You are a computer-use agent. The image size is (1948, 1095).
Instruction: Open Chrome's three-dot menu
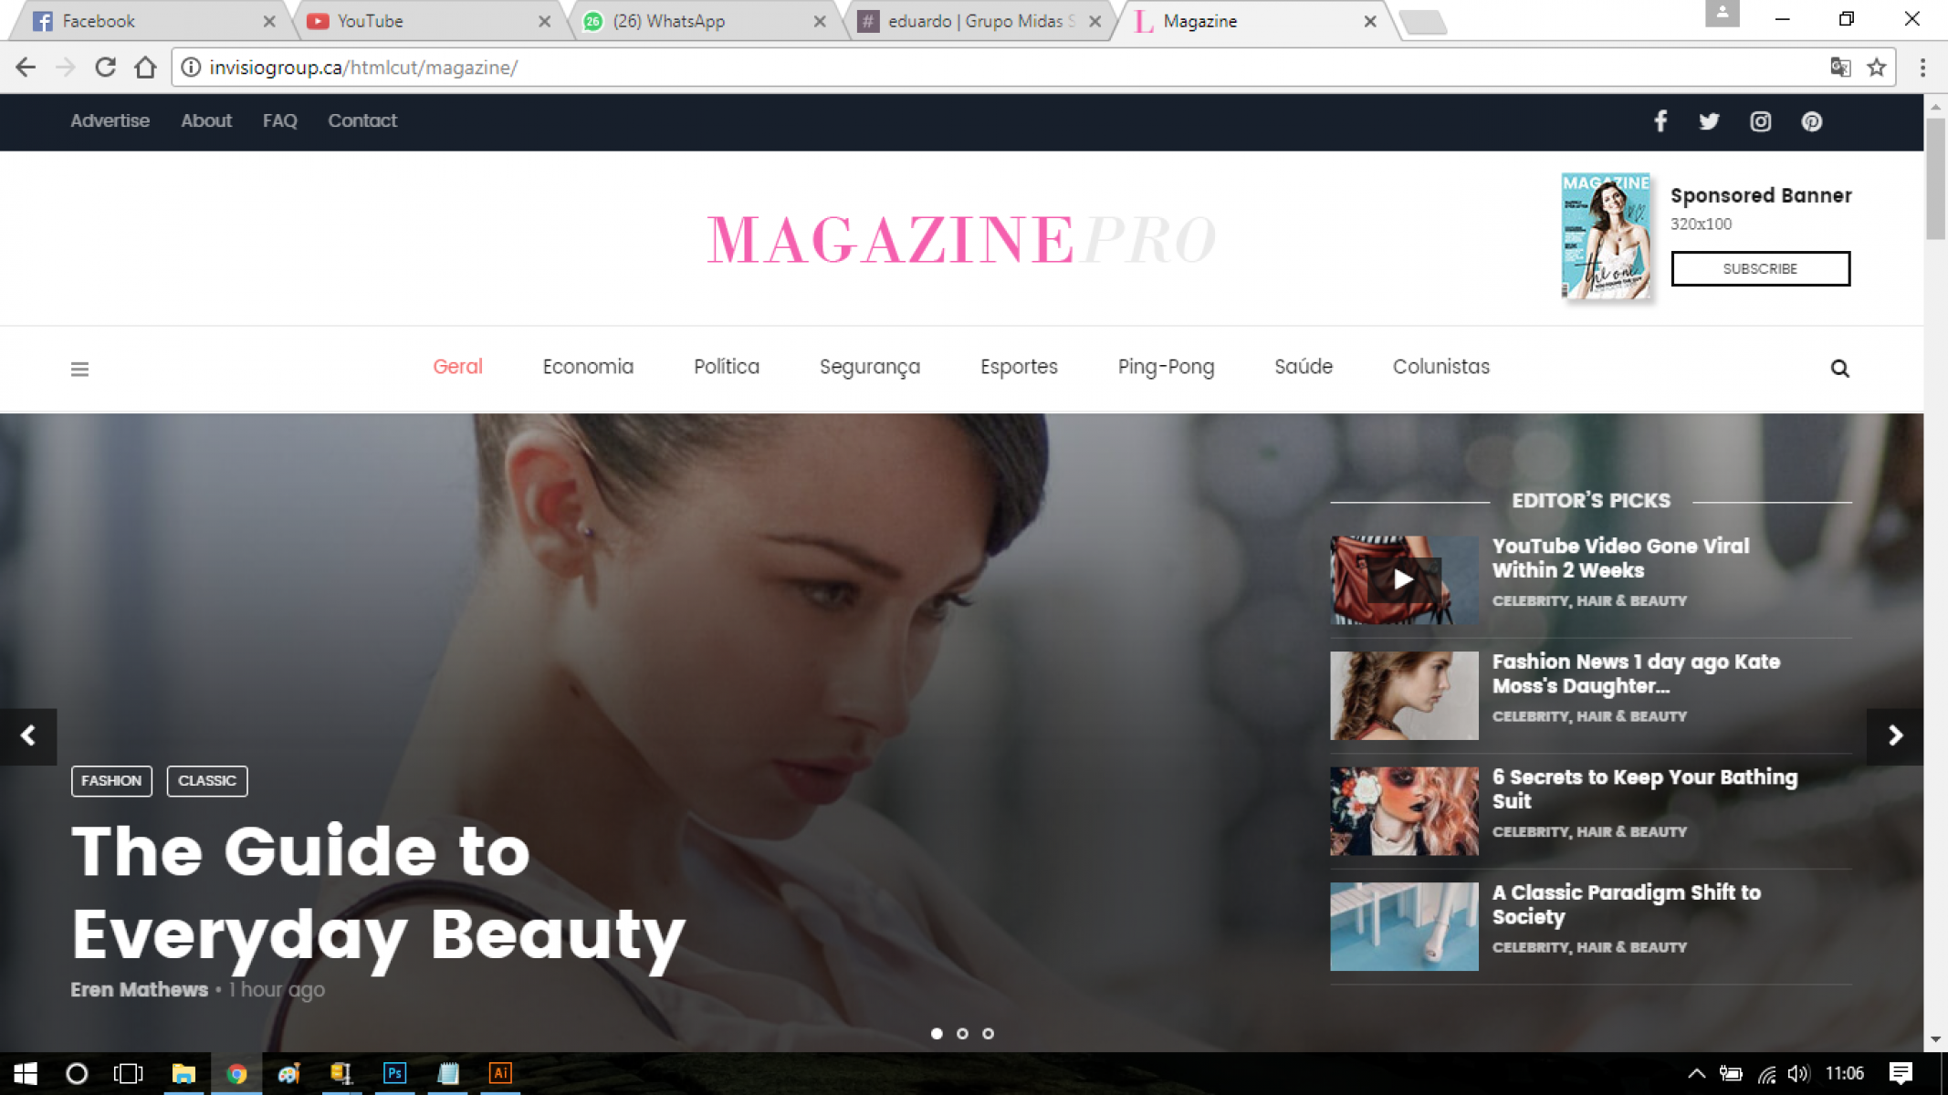[1922, 68]
